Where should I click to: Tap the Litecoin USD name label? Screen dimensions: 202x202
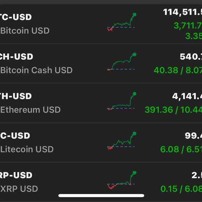(x=27, y=149)
